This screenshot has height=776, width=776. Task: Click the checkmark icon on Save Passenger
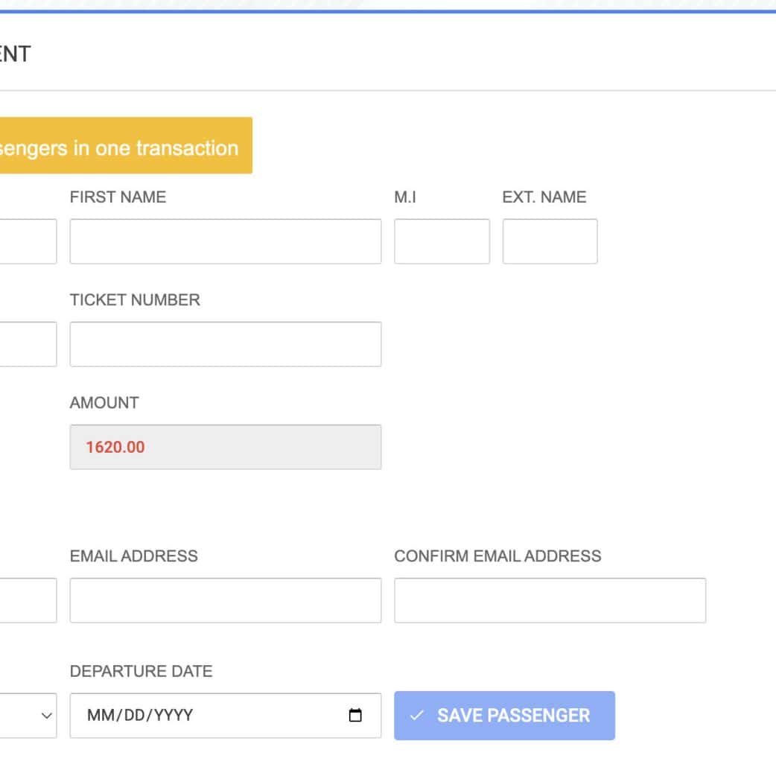pyautogui.click(x=417, y=716)
